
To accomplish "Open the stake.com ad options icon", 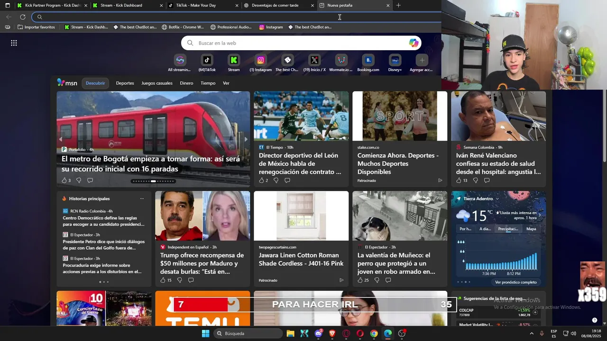I will coord(440,180).
